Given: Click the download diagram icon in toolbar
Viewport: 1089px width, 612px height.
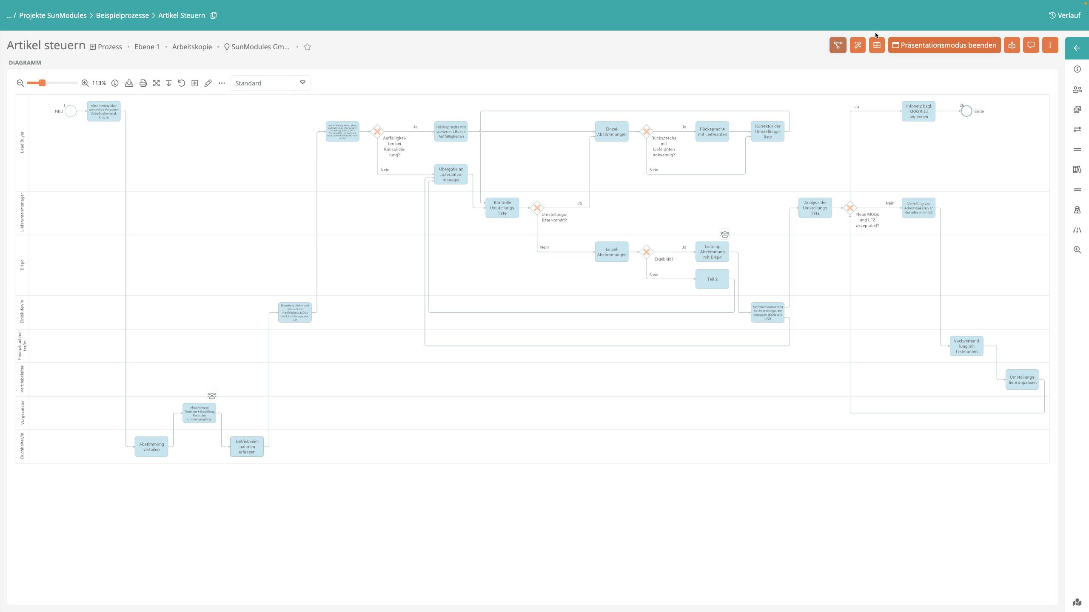Looking at the screenshot, I should [x=129, y=83].
